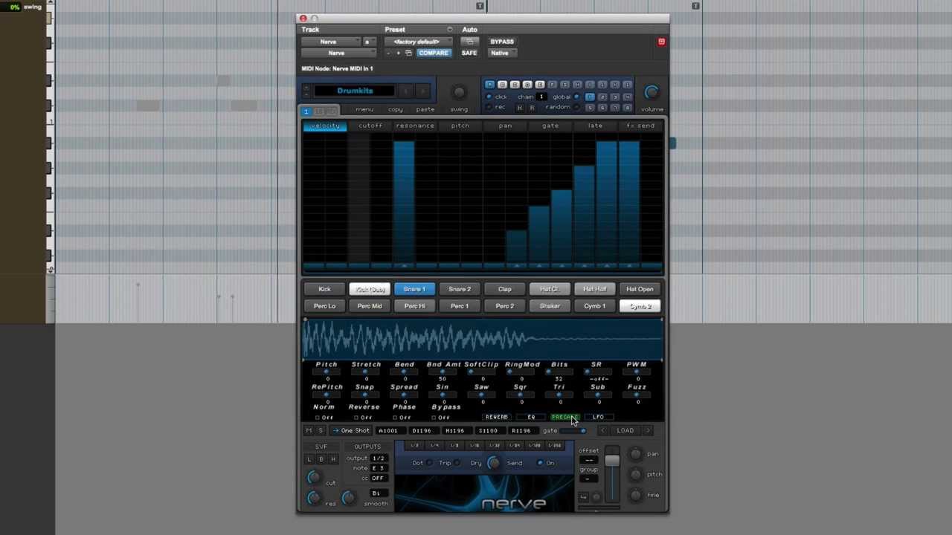Select pattern slot B

[x=502, y=85]
